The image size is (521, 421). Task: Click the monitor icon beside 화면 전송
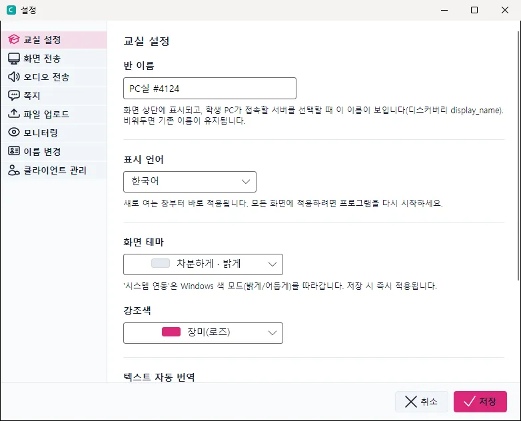click(13, 59)
